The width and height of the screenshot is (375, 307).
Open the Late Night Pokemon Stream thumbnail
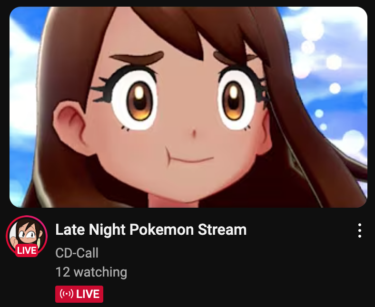point(188,107)
